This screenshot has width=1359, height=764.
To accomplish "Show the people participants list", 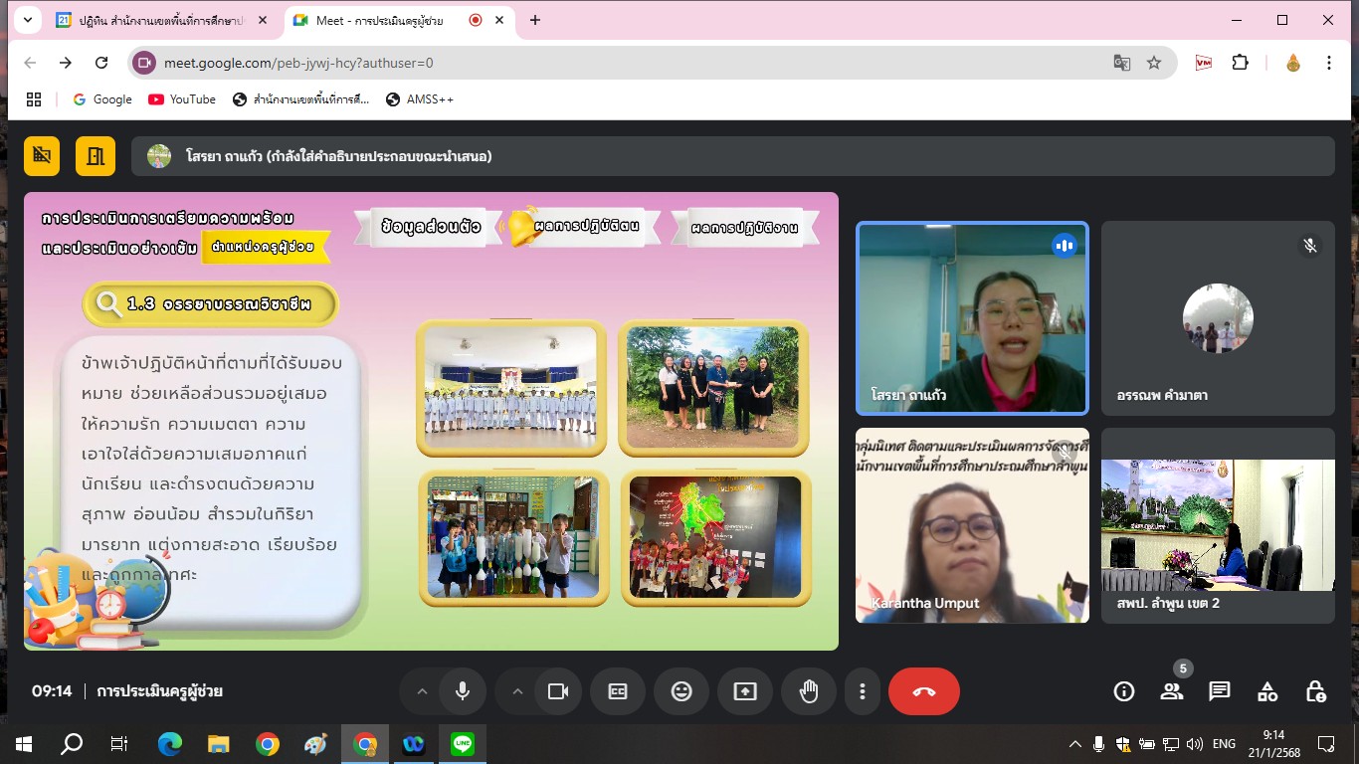I will point(1172,691).
